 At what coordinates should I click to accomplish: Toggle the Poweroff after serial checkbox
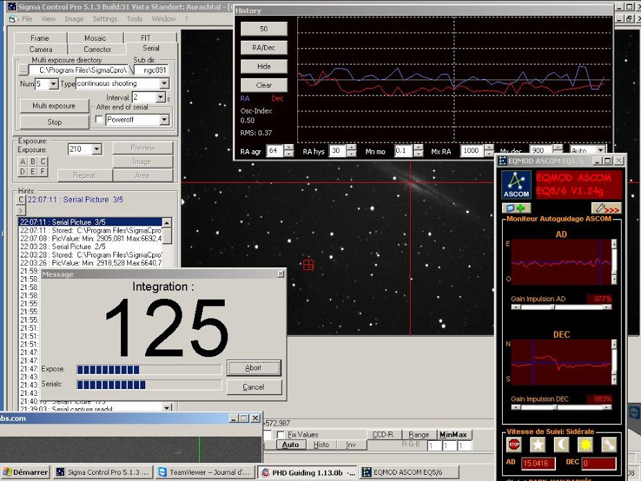(x=99, y=120)
